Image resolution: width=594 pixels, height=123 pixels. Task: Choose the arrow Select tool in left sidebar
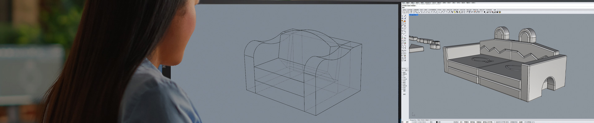pos(402,16)
